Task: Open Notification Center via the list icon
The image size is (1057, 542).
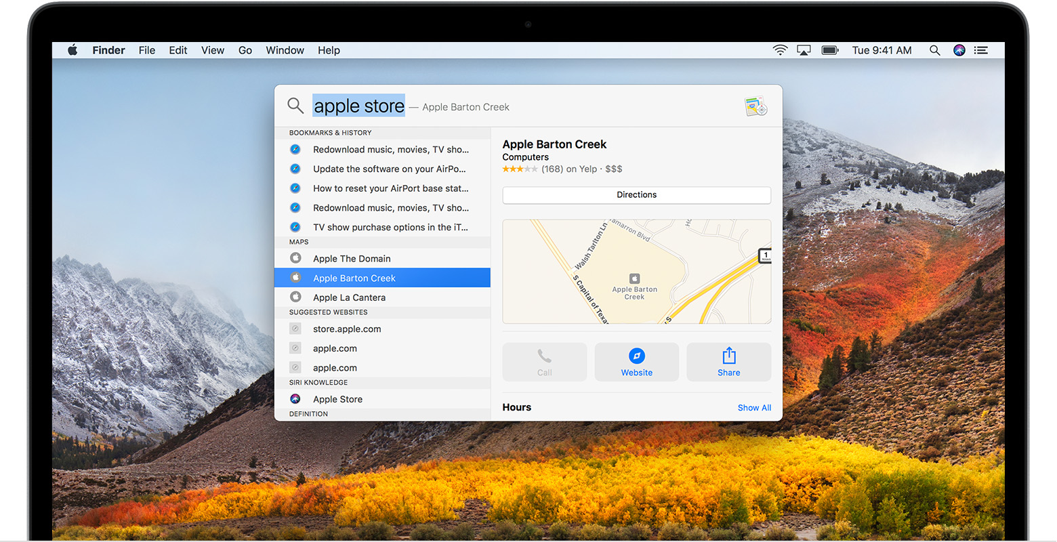Action: tap(980, 49)
